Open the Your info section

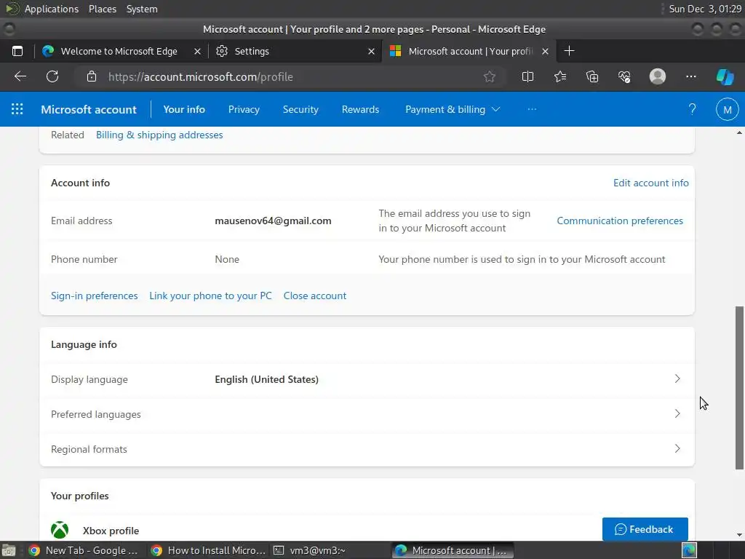[184, 109]
